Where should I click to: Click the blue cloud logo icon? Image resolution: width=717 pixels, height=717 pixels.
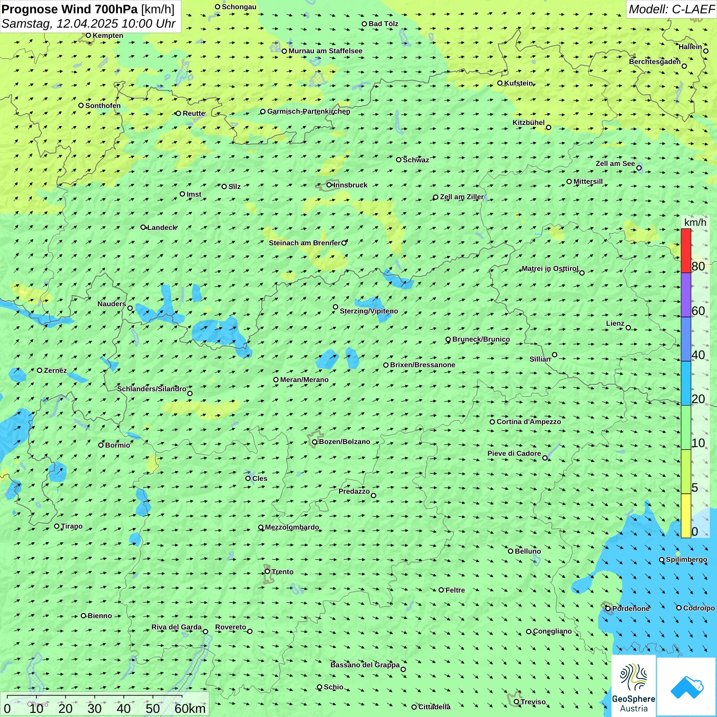click(687, 687)
